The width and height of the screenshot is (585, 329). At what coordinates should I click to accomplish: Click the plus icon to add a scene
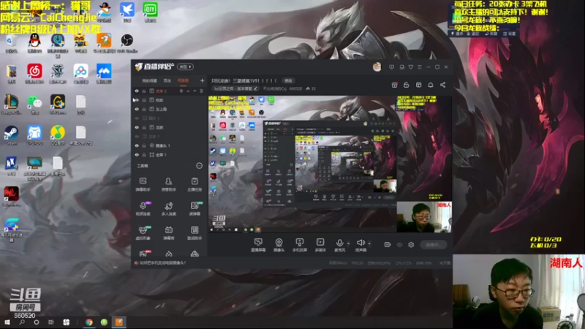203,80
